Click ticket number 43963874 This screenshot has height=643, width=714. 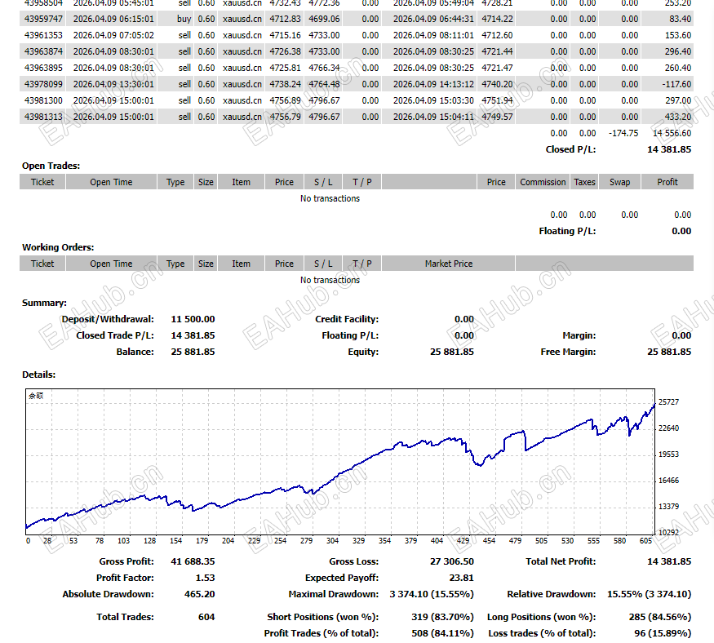click(43, 52)
